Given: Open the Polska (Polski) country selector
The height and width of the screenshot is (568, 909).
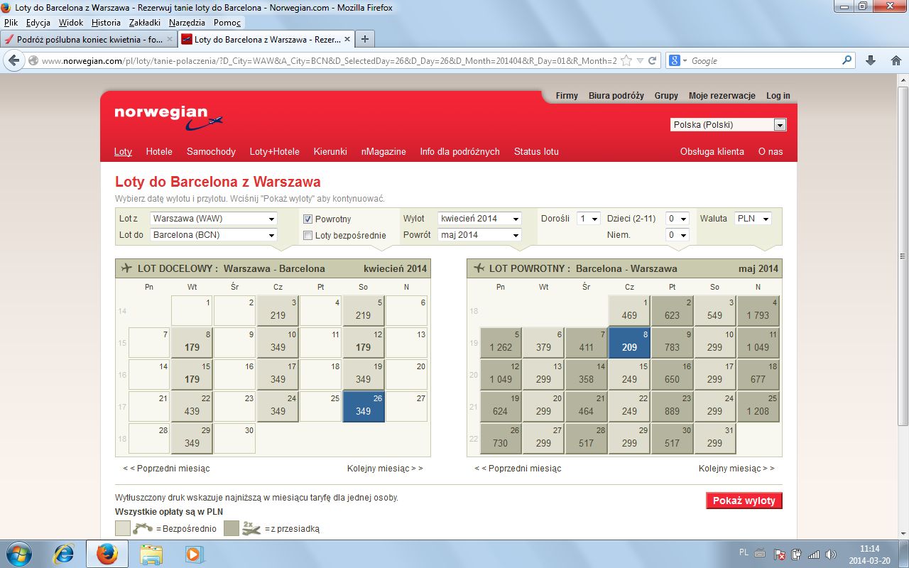Looking at the screenshot, I should pos(729,125).
